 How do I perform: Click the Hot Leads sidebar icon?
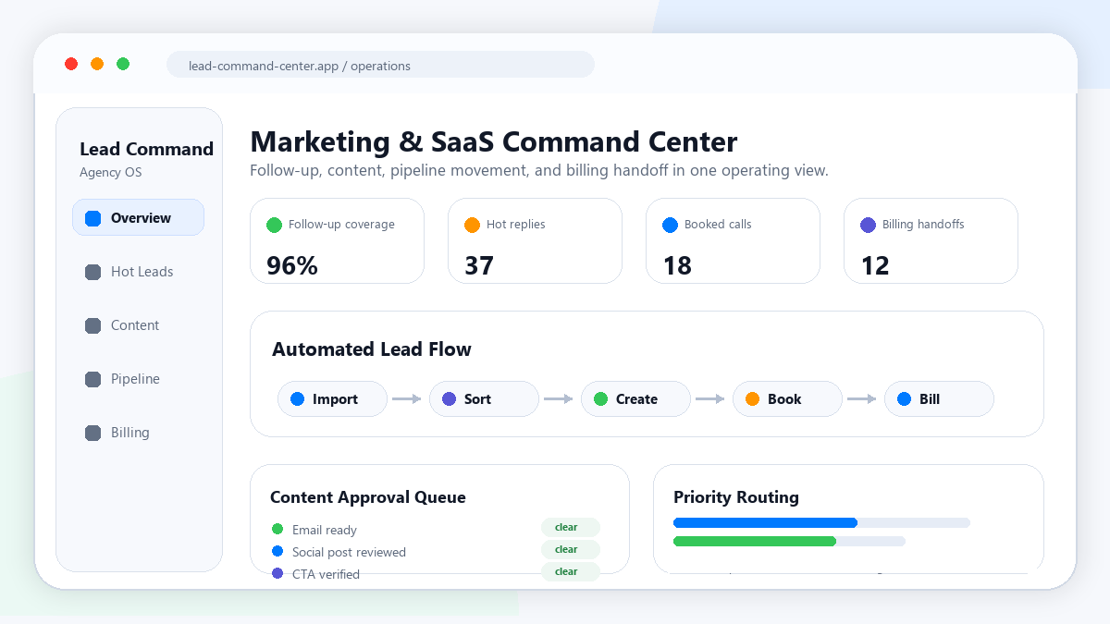(x=92, y=272)
